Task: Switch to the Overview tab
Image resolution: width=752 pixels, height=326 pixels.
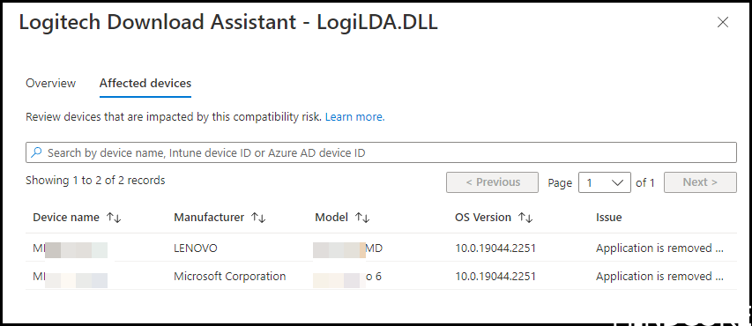Action: coord(51,84)
